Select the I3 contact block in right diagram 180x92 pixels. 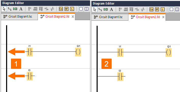[x=120, y=77]
